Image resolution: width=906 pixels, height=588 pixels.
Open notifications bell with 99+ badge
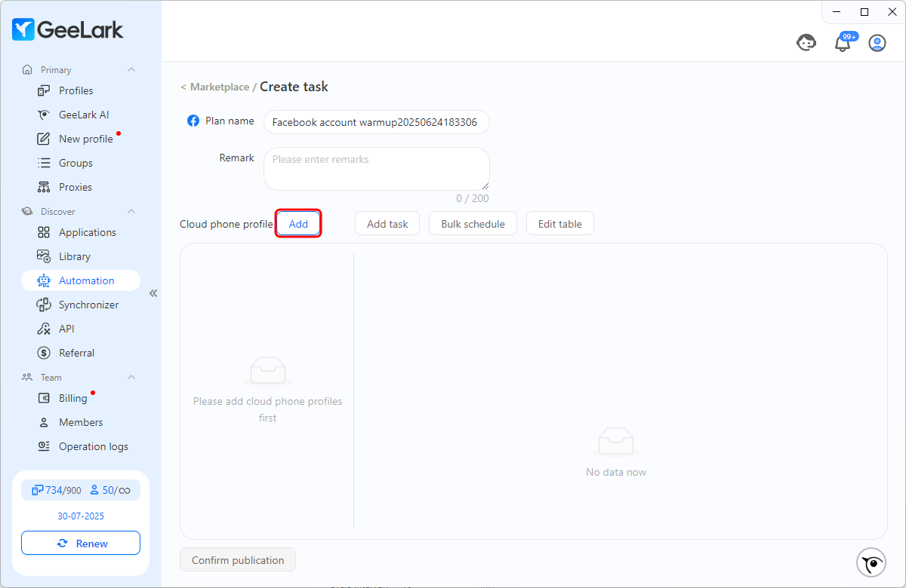coord(843,43)
